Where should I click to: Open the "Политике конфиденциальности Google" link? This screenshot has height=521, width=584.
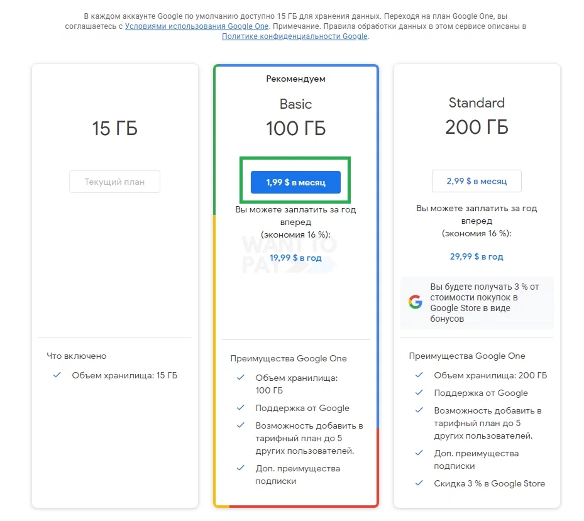pos(294,36)
